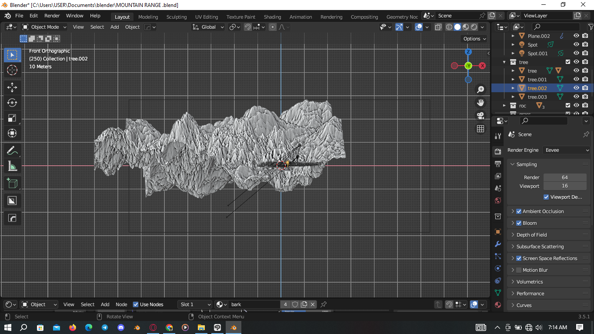Screen dimensions: 594x334
Task: Toggle Ambient Occlusion checkbox
Action: point(519,211)
